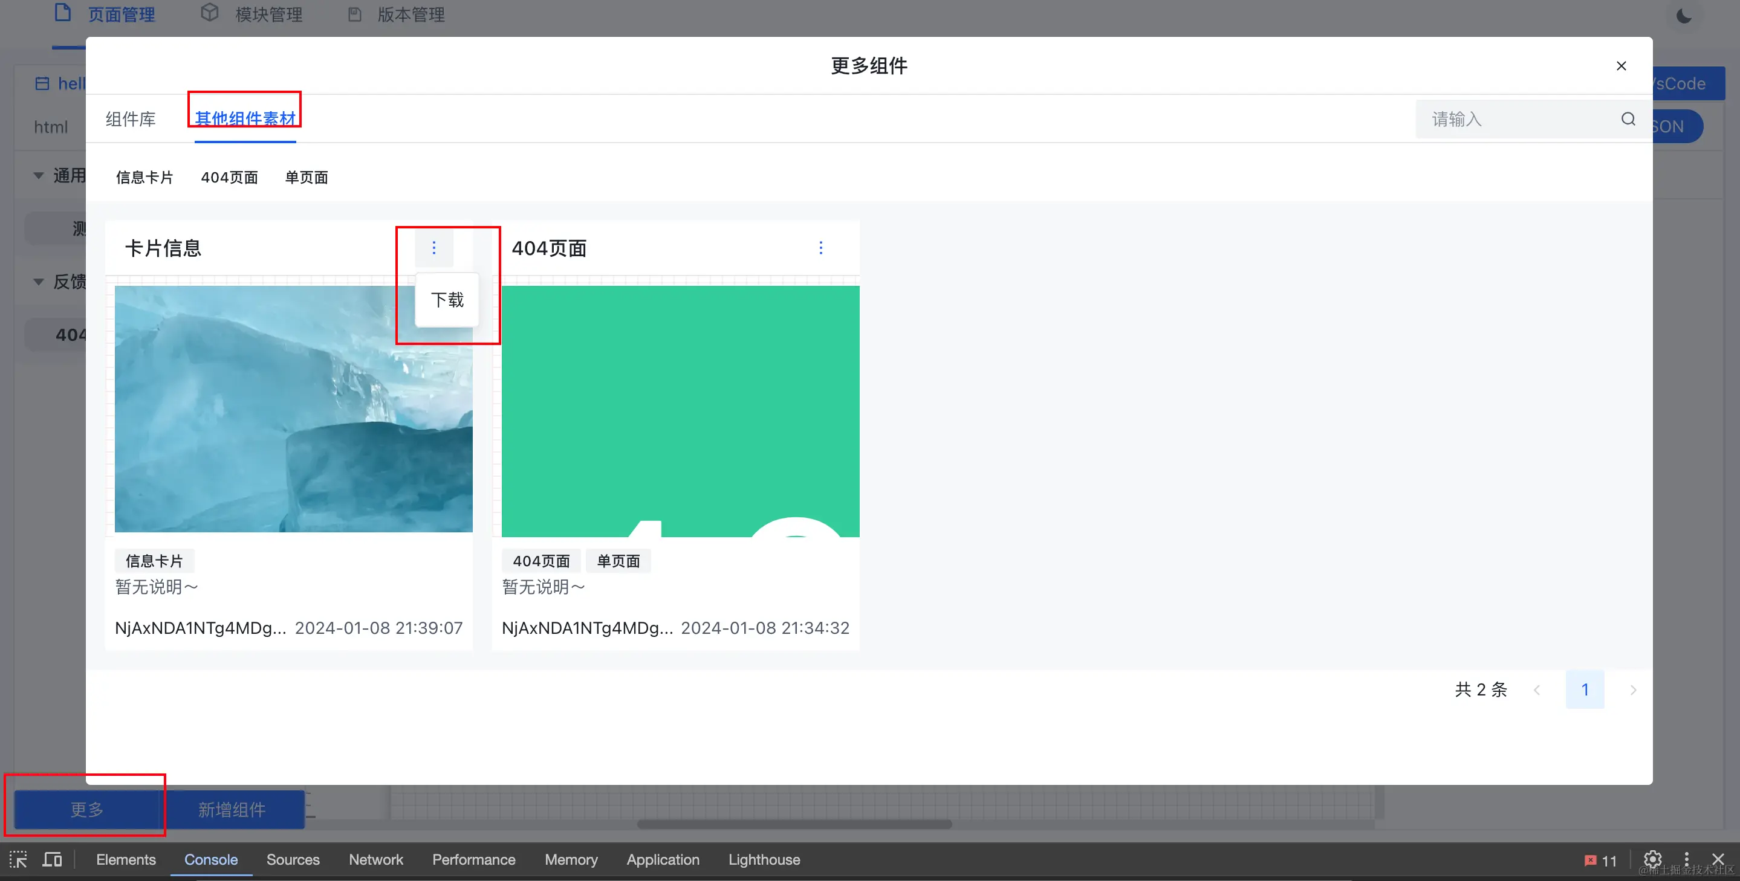Click three-dot menu on 卡片信息 card
Image resolution: width=1740 pixels, height=881 pixels.
click(433, 248)
